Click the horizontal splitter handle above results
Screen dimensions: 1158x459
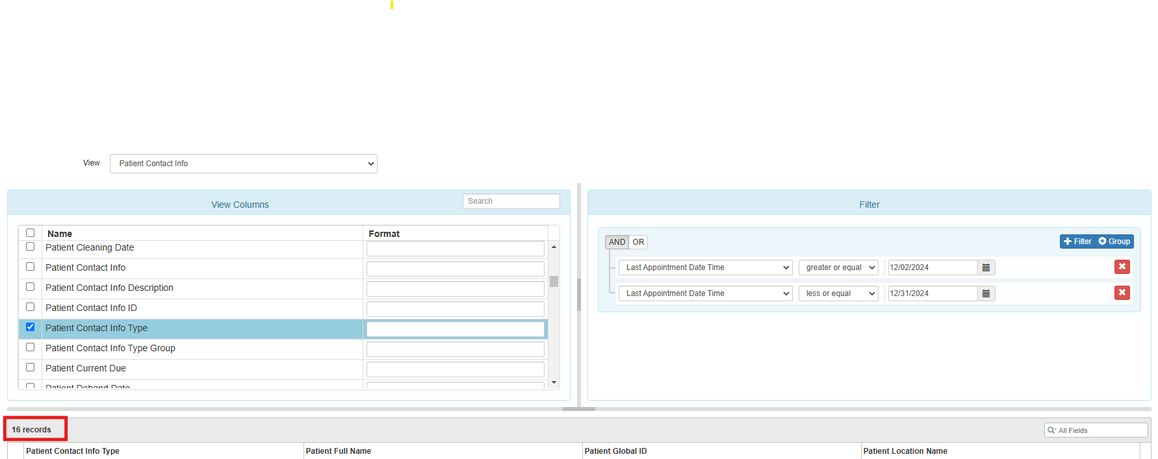(x=579, y=409)
